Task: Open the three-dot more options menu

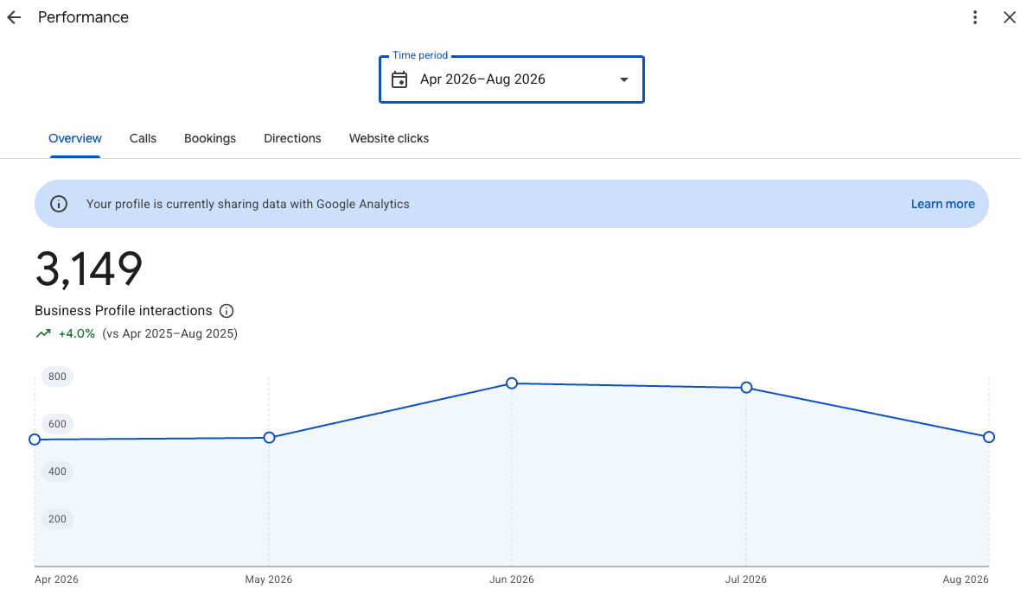Action: [975, 17]
